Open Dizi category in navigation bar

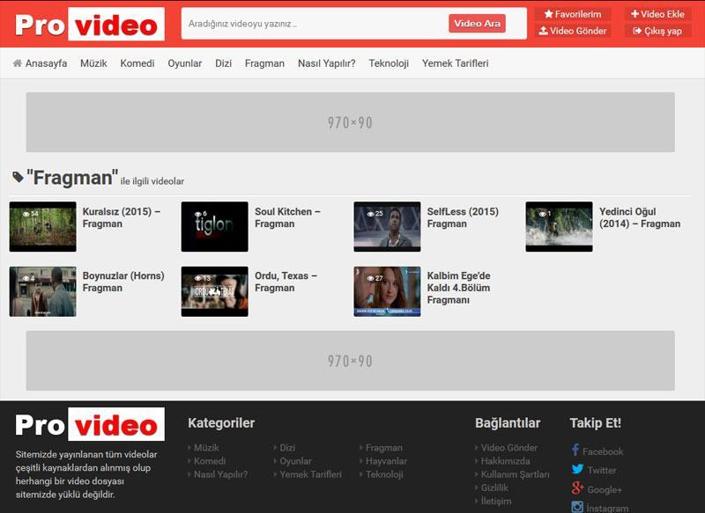point(224,63)
